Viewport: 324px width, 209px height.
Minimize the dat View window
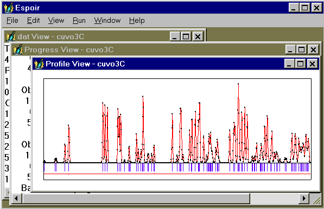point(175,36)
